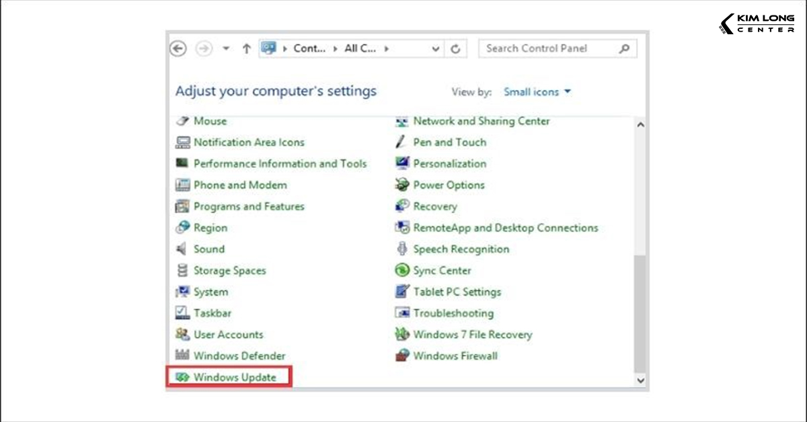This screenshot has height=422, width=807.
Task: Refresh the Control Panel view
Action: coord(455,48)
